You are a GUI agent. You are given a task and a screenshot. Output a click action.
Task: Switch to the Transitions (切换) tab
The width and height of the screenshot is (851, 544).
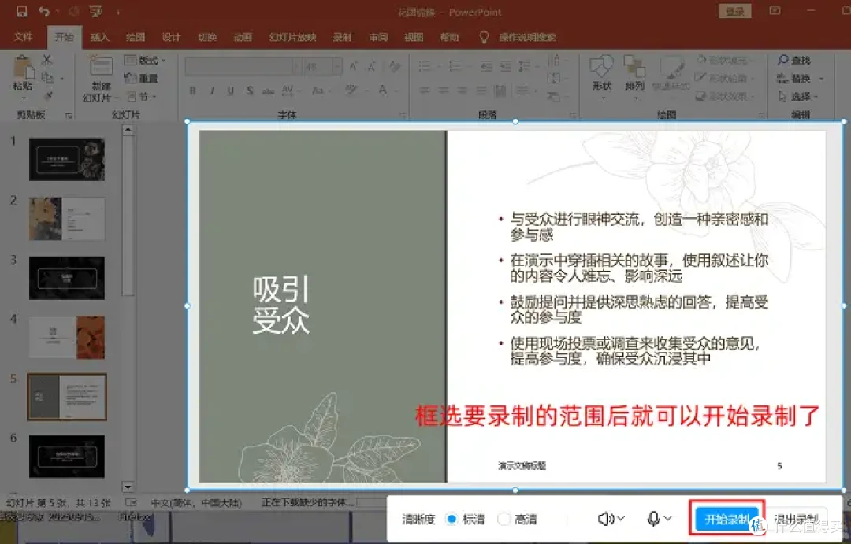pyautogui.click(x=207, y=37)
